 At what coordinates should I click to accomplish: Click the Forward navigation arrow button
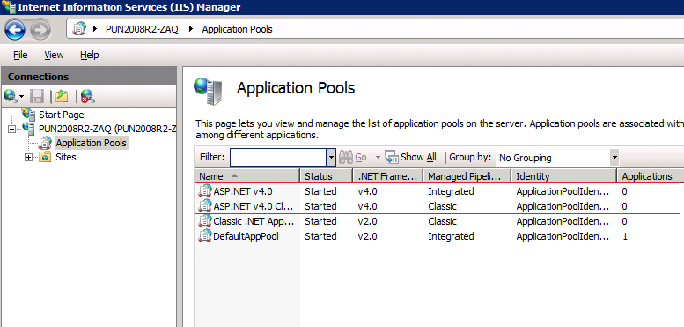tap(40, 30)
